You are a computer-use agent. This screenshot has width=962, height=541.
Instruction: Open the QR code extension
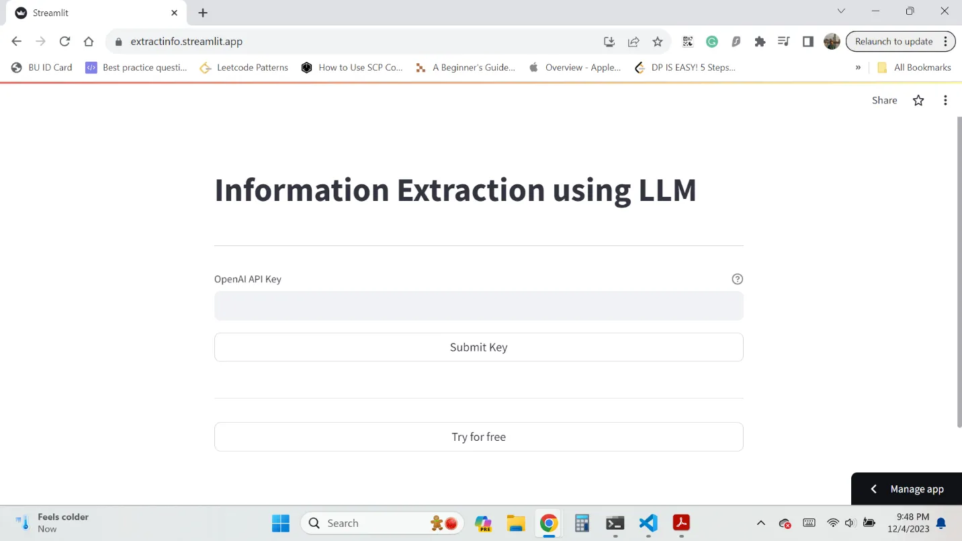687,42
